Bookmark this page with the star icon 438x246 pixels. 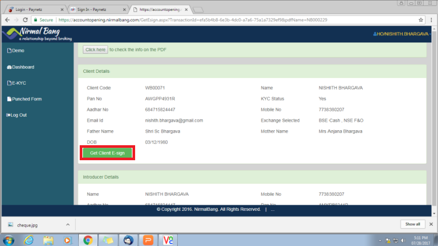[420, 20]
